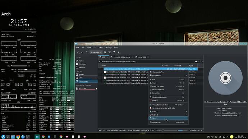Clear the location bar text

coord(196,62)
